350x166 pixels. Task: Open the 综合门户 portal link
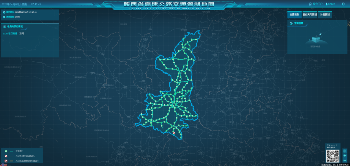[318, 4]
